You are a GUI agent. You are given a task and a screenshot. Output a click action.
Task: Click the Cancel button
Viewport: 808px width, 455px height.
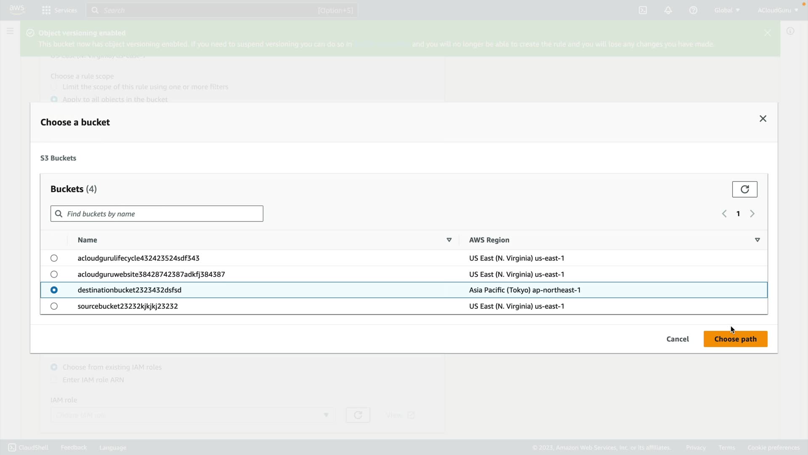tap(677, 339)
